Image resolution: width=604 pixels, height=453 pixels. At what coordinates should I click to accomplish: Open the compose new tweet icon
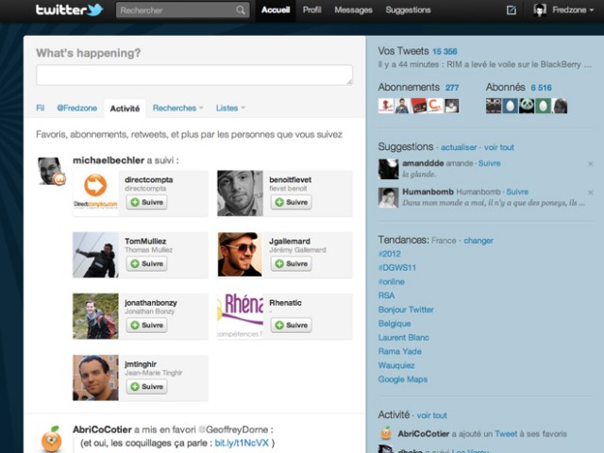(x=512, y=10)
